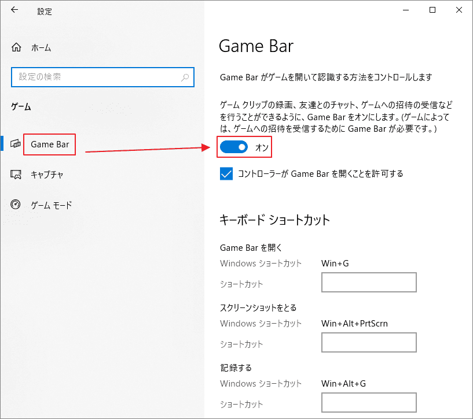Click the shortcut field under Game Bar を開く

tap(369, 282)
